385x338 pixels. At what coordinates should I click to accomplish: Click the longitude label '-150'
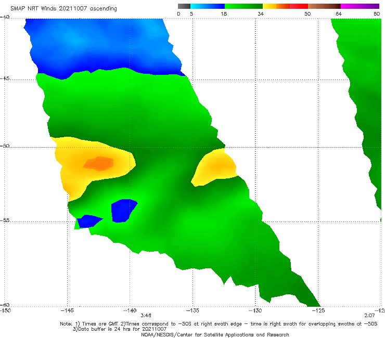(x=5, y=310)
